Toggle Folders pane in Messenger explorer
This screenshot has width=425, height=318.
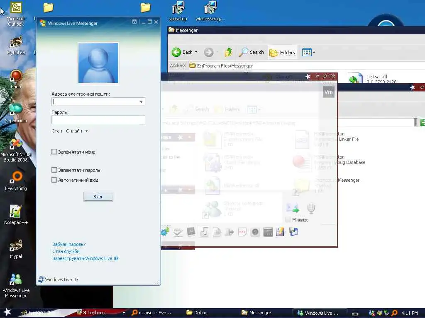pos(282,53)
